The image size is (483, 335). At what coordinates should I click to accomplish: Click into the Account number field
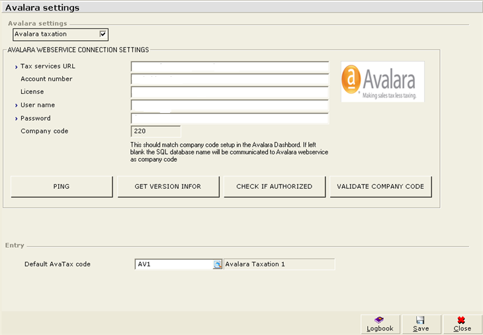click(230, 79)
